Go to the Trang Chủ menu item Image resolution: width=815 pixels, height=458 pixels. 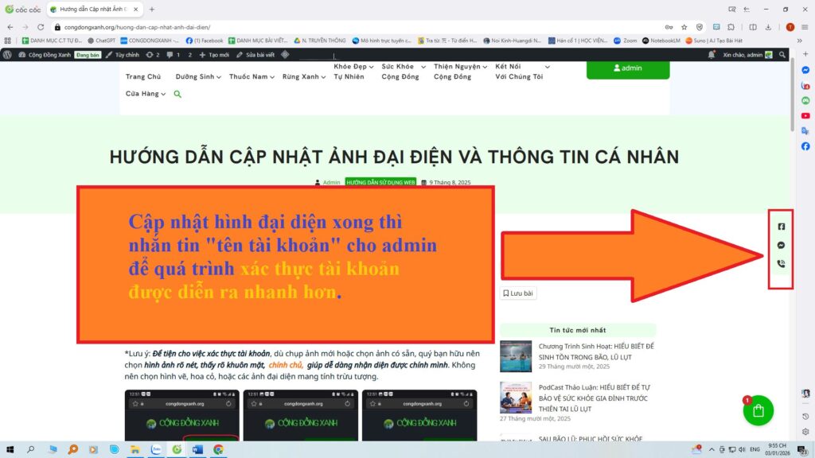point(143,77)
